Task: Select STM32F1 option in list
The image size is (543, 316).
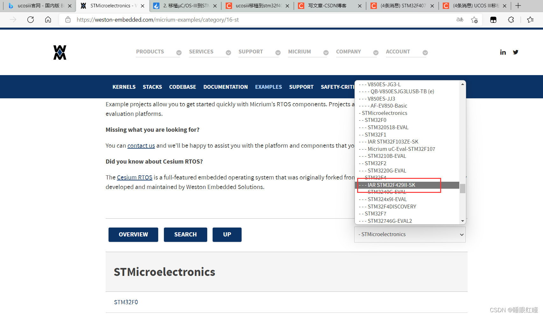Action: pos(407,135)
